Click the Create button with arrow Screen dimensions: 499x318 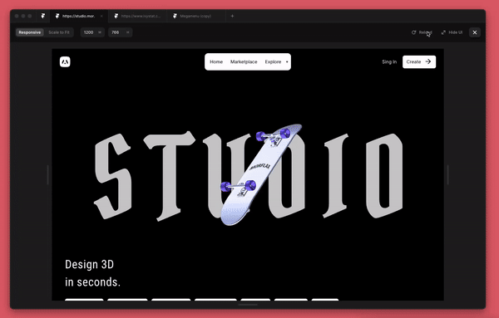coord(419,61)
